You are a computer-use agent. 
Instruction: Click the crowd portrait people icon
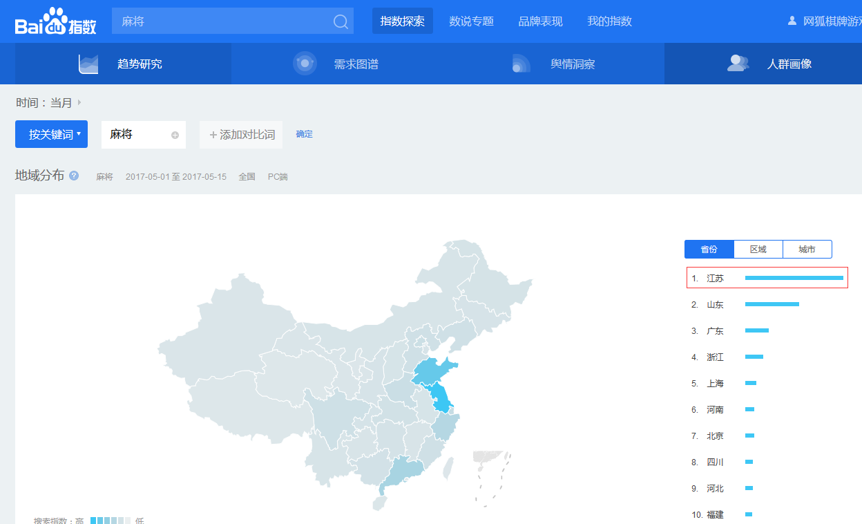738,64
